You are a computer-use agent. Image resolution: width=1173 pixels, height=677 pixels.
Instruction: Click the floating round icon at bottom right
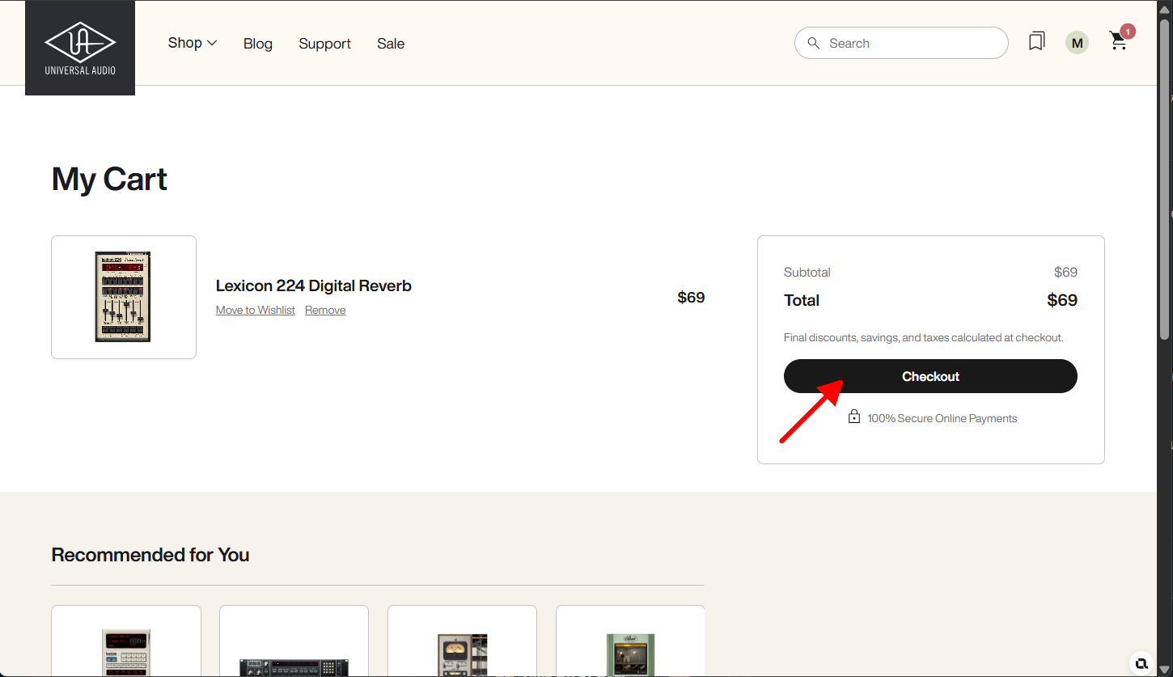click(x=1141, y=663)
